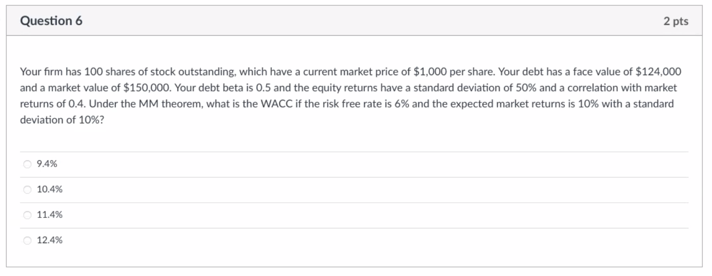
Task: Mark the 11.4% radio button
Action: 27,215
